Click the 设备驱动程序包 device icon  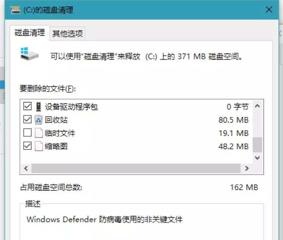point(38,107)
